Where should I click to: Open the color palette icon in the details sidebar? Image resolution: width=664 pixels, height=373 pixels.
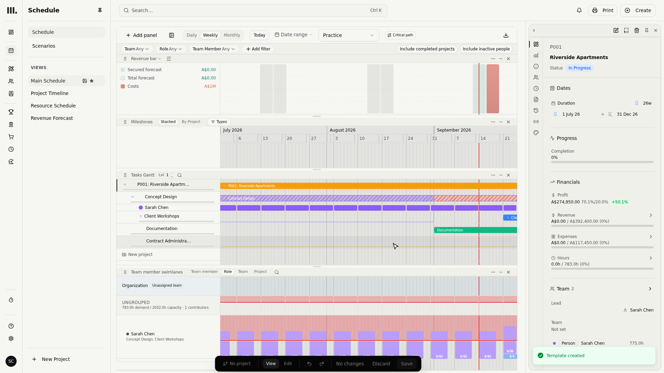click(536, 133)
